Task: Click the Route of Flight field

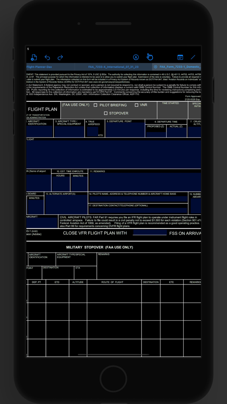Action: tap(113, 154)
